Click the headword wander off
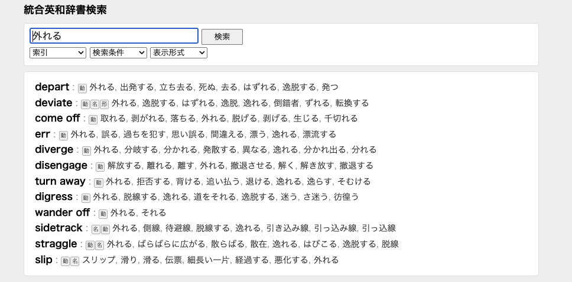 63,212
